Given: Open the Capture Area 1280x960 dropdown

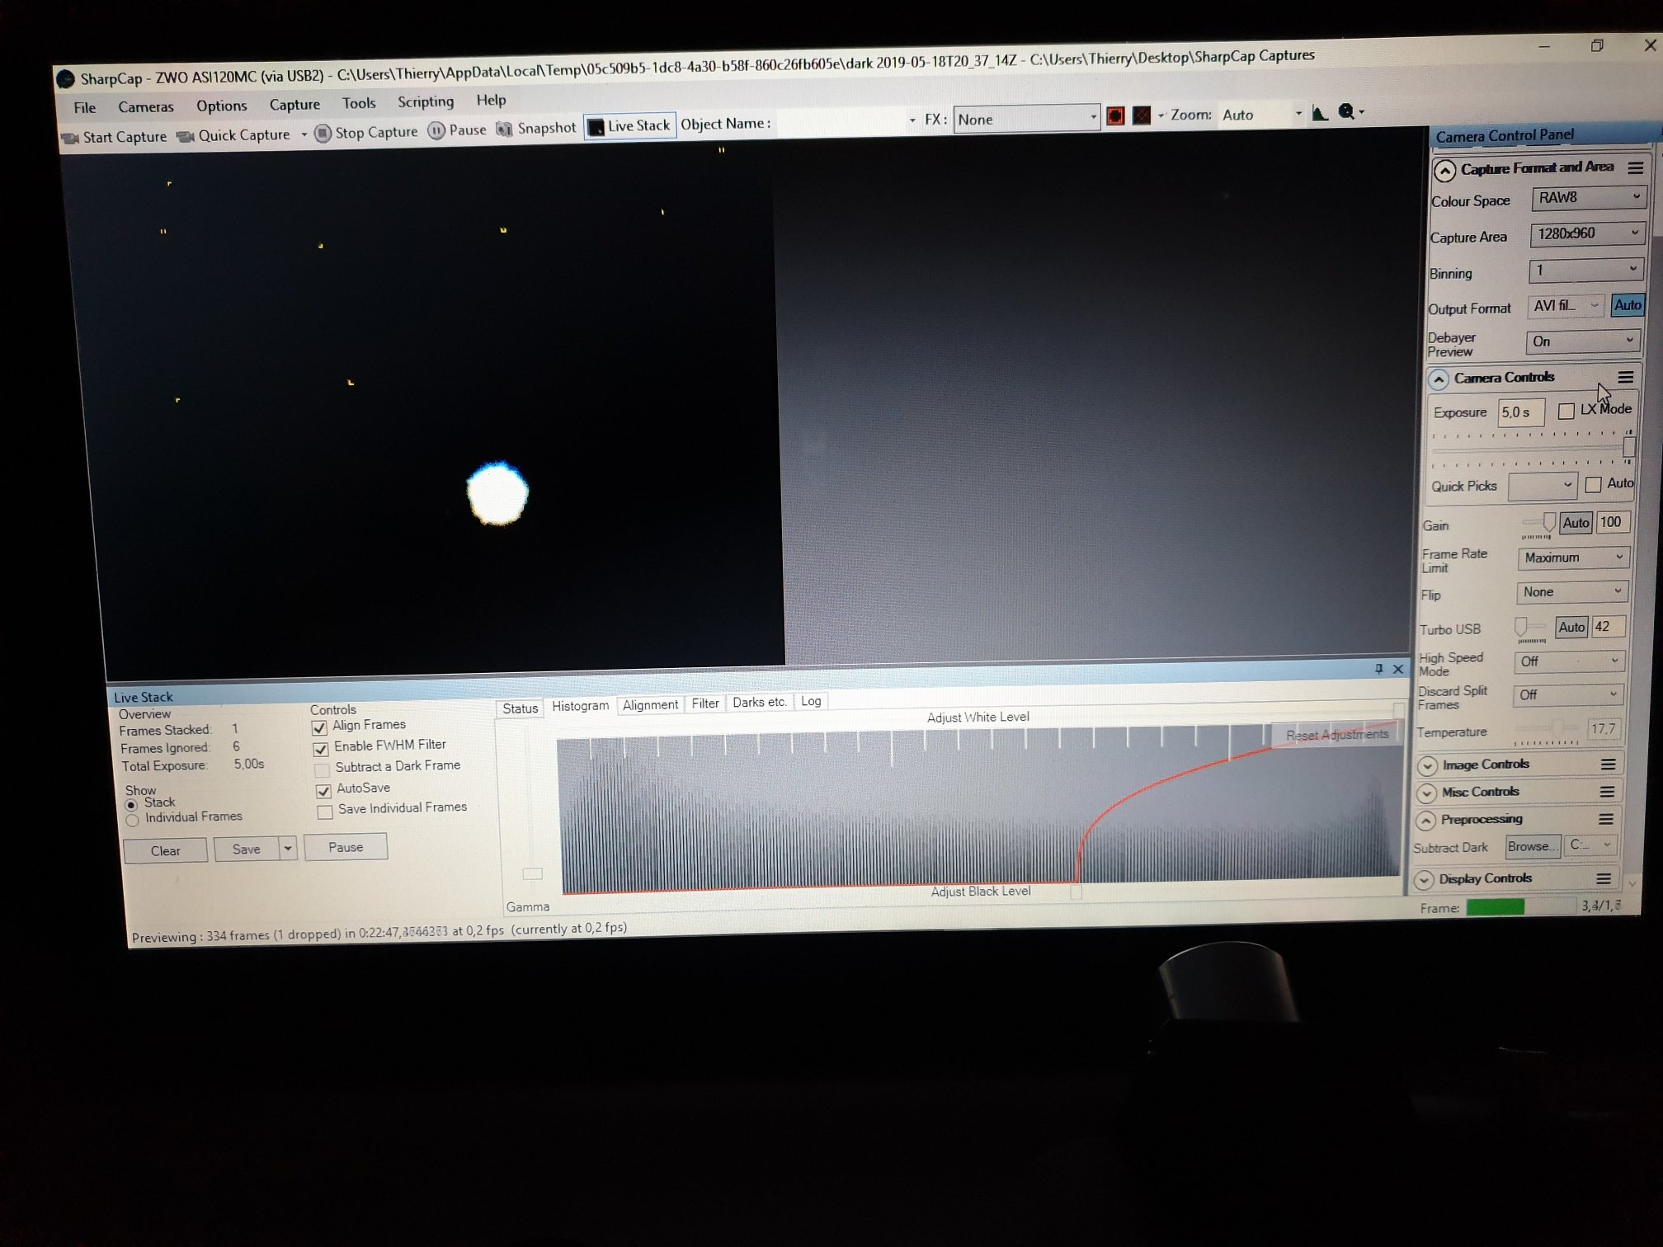Looking at the screenshot, I should (x=1587, y=233).
